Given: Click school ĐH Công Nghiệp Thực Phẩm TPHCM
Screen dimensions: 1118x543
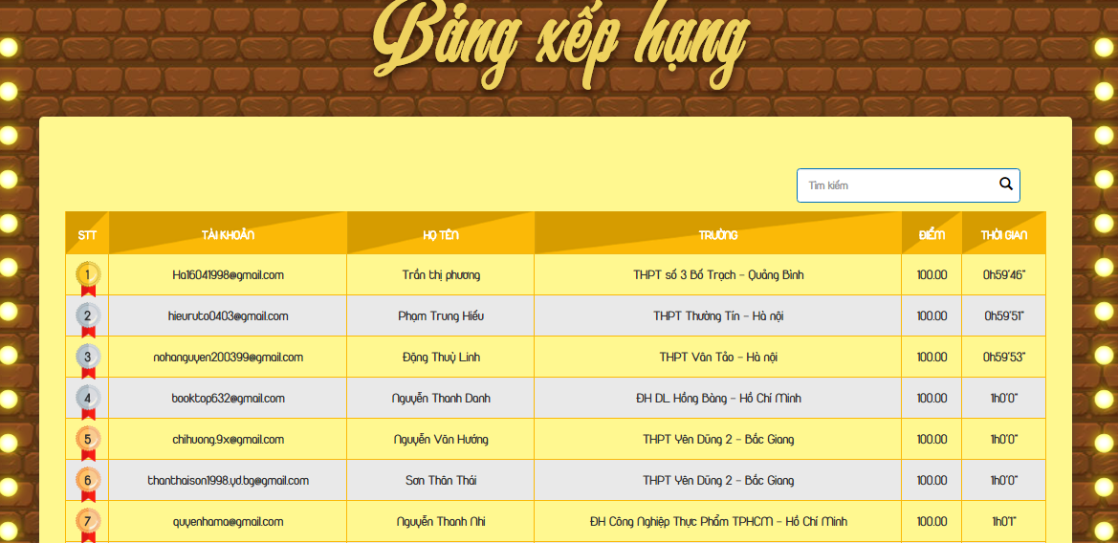Looking at the screenshot, I should point(718,522).
